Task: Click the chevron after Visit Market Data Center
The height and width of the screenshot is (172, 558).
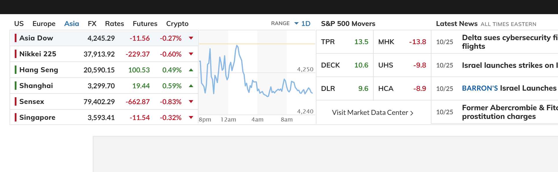Action: (412, 113)
